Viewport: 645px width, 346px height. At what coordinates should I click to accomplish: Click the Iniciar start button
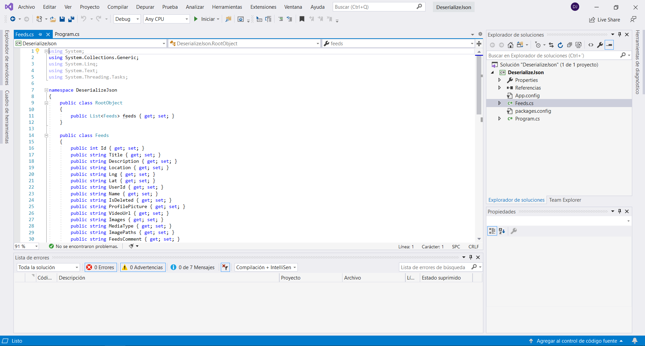click(205, 19)
